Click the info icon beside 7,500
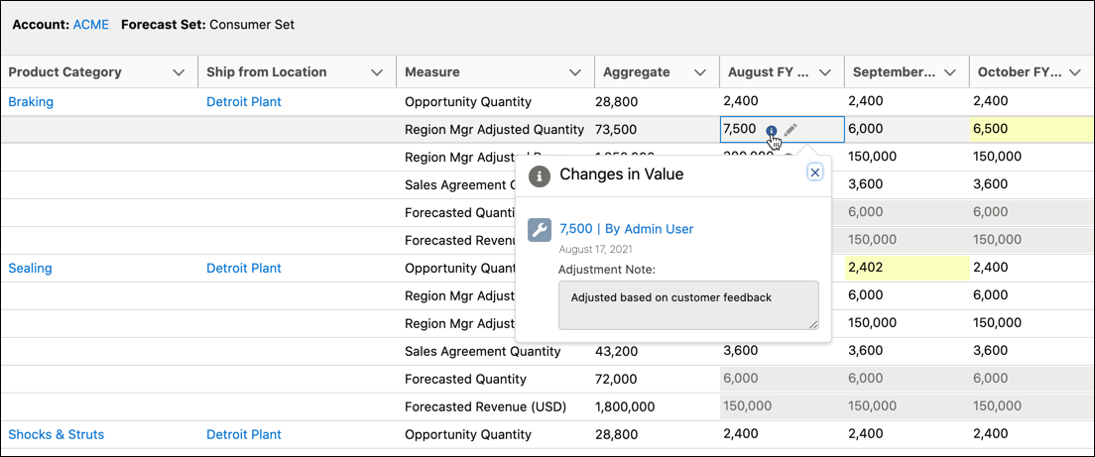Viewport: 1095px width, 457px height. tap(772, 130)
